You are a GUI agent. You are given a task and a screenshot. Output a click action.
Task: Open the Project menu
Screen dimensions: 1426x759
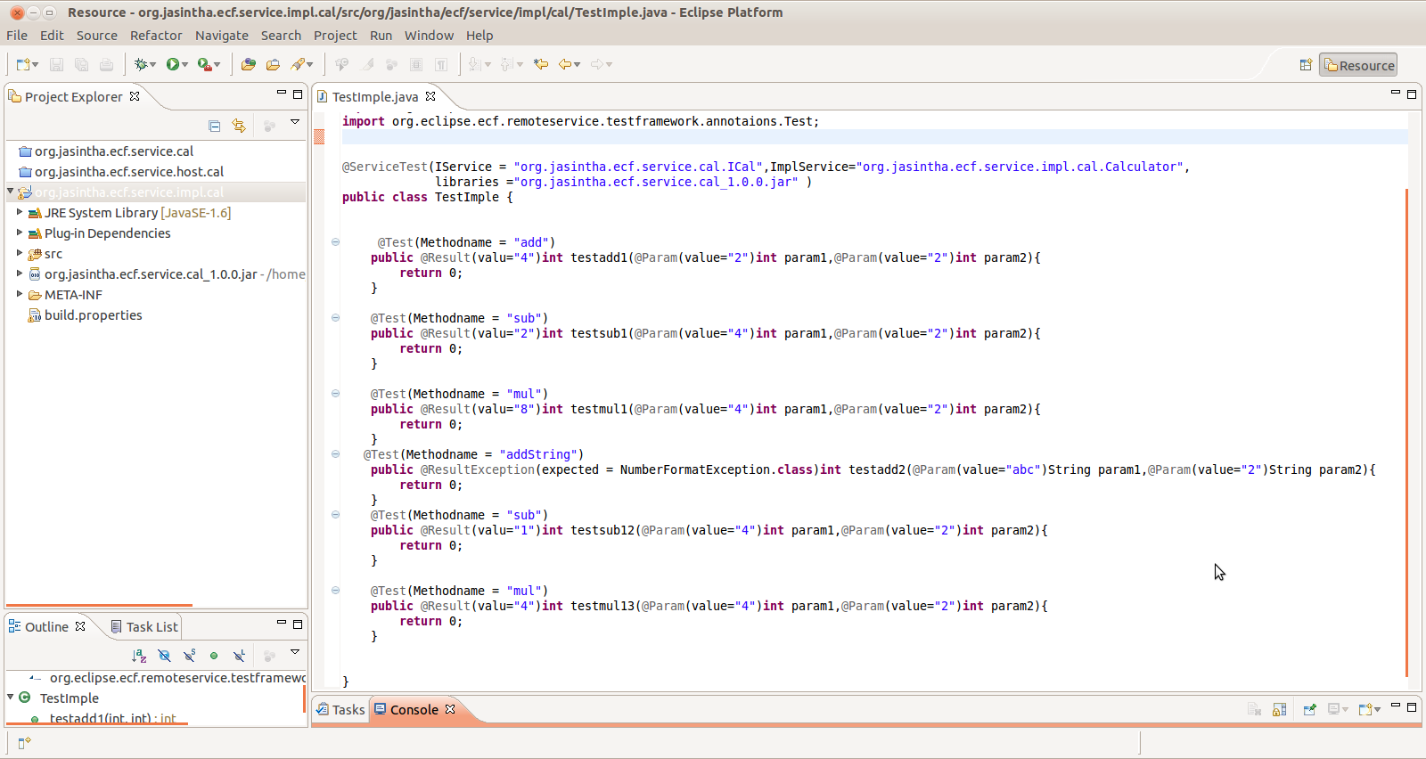(x=335, y=36)
